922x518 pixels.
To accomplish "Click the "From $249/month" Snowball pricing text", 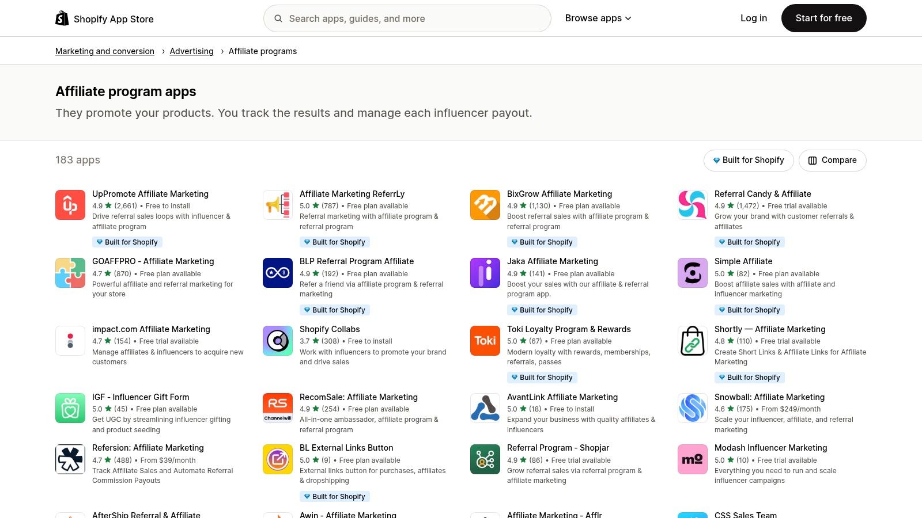I will (x=791, y=409).
